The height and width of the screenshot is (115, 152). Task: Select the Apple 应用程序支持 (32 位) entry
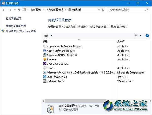pos(62,55)
